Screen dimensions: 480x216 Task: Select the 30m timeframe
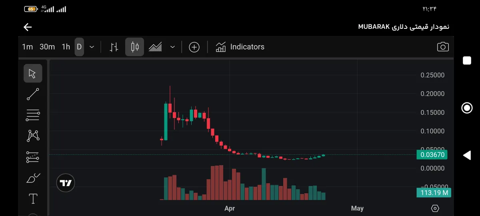click(47, 47)
